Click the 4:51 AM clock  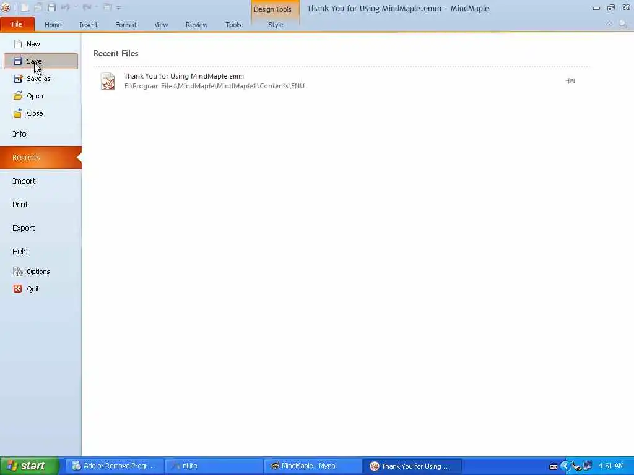click(x=611, y=466)
